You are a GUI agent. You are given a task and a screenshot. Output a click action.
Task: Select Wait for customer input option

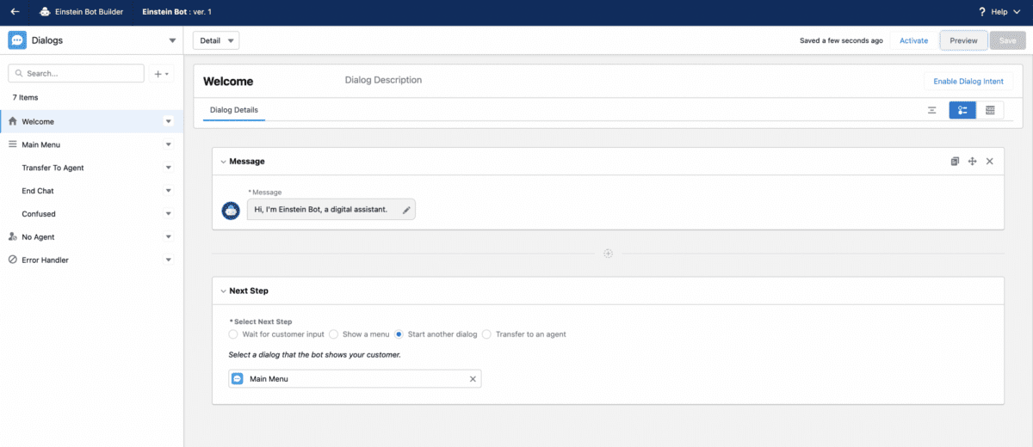pos(233,334)
